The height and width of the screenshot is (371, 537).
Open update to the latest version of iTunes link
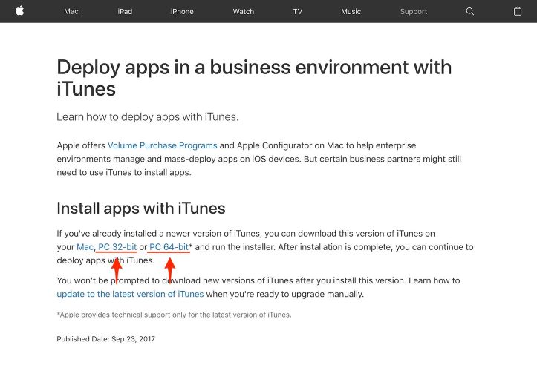pyautogui.click(x=130, y=294)
